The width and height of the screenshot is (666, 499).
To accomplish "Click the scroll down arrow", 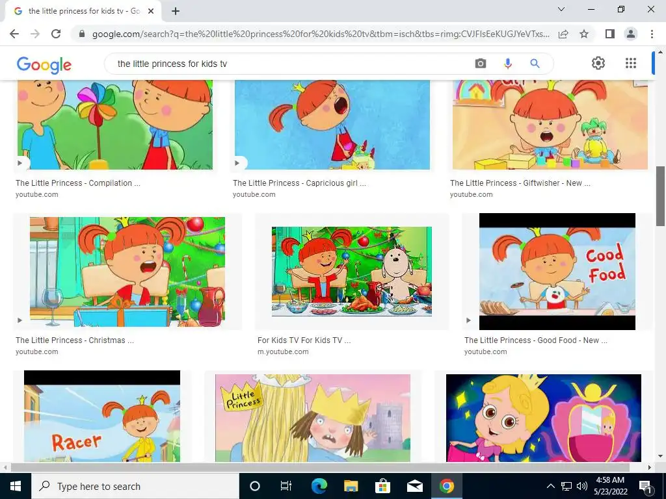I will pos(660,457).
